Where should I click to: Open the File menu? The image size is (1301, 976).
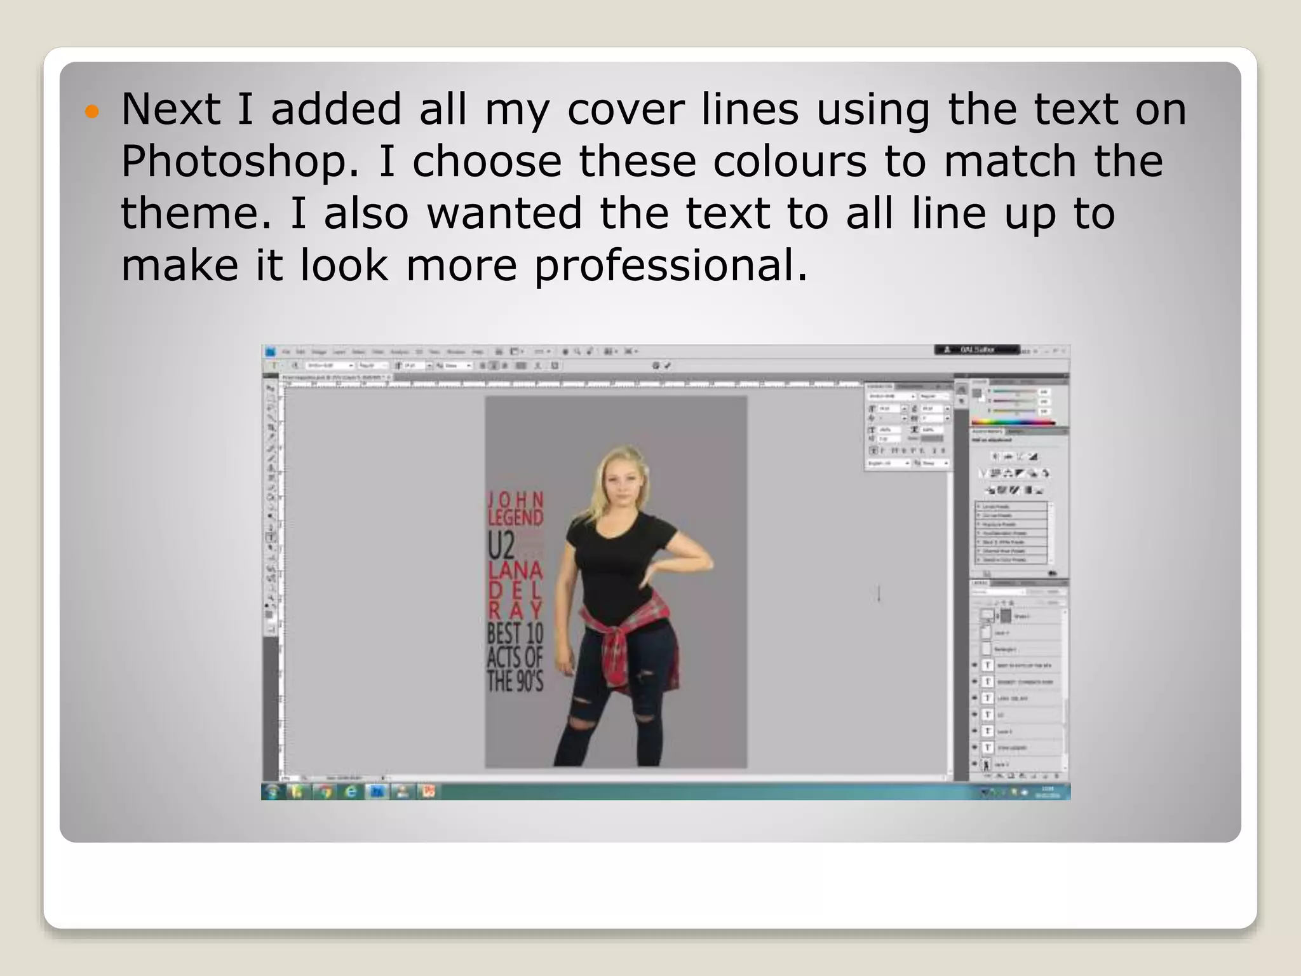[x=286, y=351]
